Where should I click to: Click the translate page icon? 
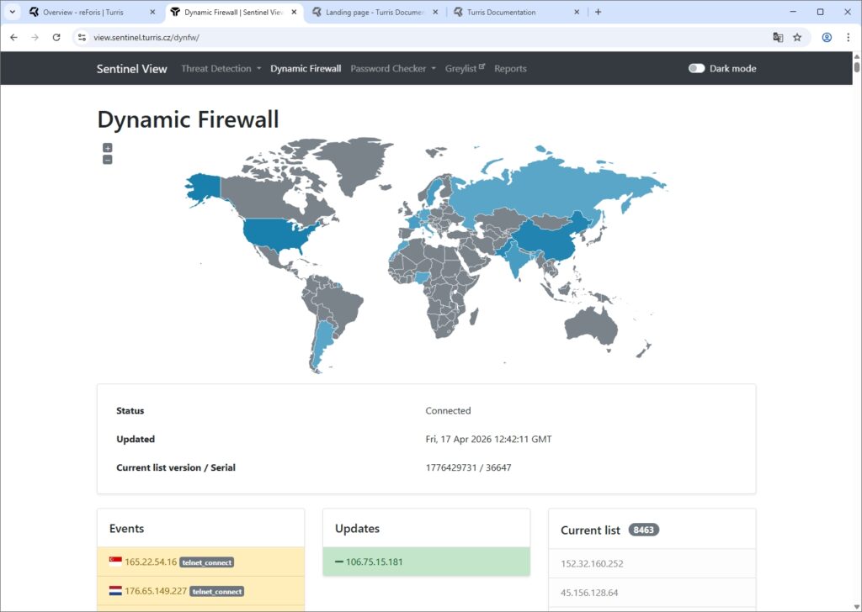(x=778, y=37)
